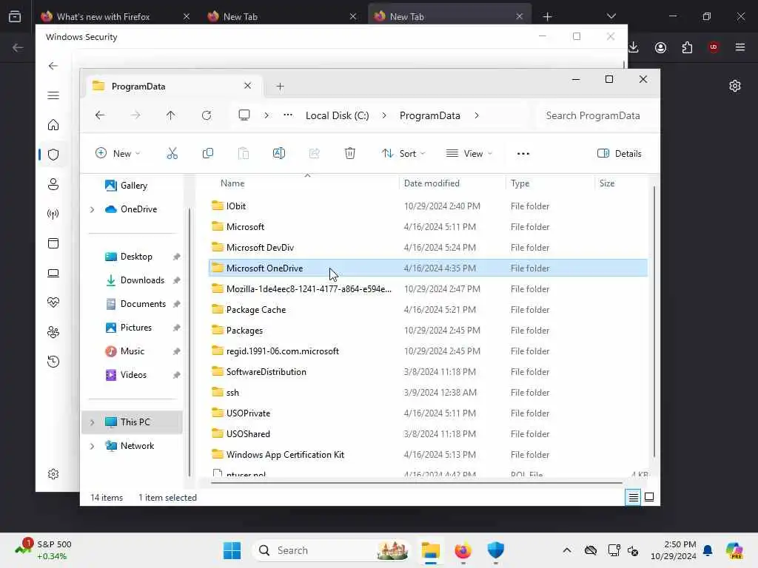
Task: Switch to details list view icon
Action: (x=634, y=497)
